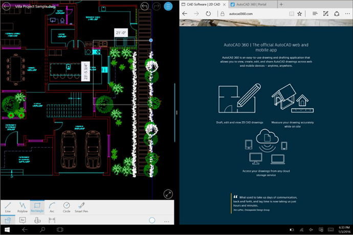Choose the Rectangle tool
The height and width of the screenshot is (235, 353).
(x=37, y=206)
